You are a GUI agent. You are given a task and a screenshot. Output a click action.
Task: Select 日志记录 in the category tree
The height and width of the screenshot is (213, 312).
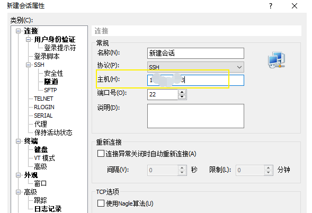(48, 209)
